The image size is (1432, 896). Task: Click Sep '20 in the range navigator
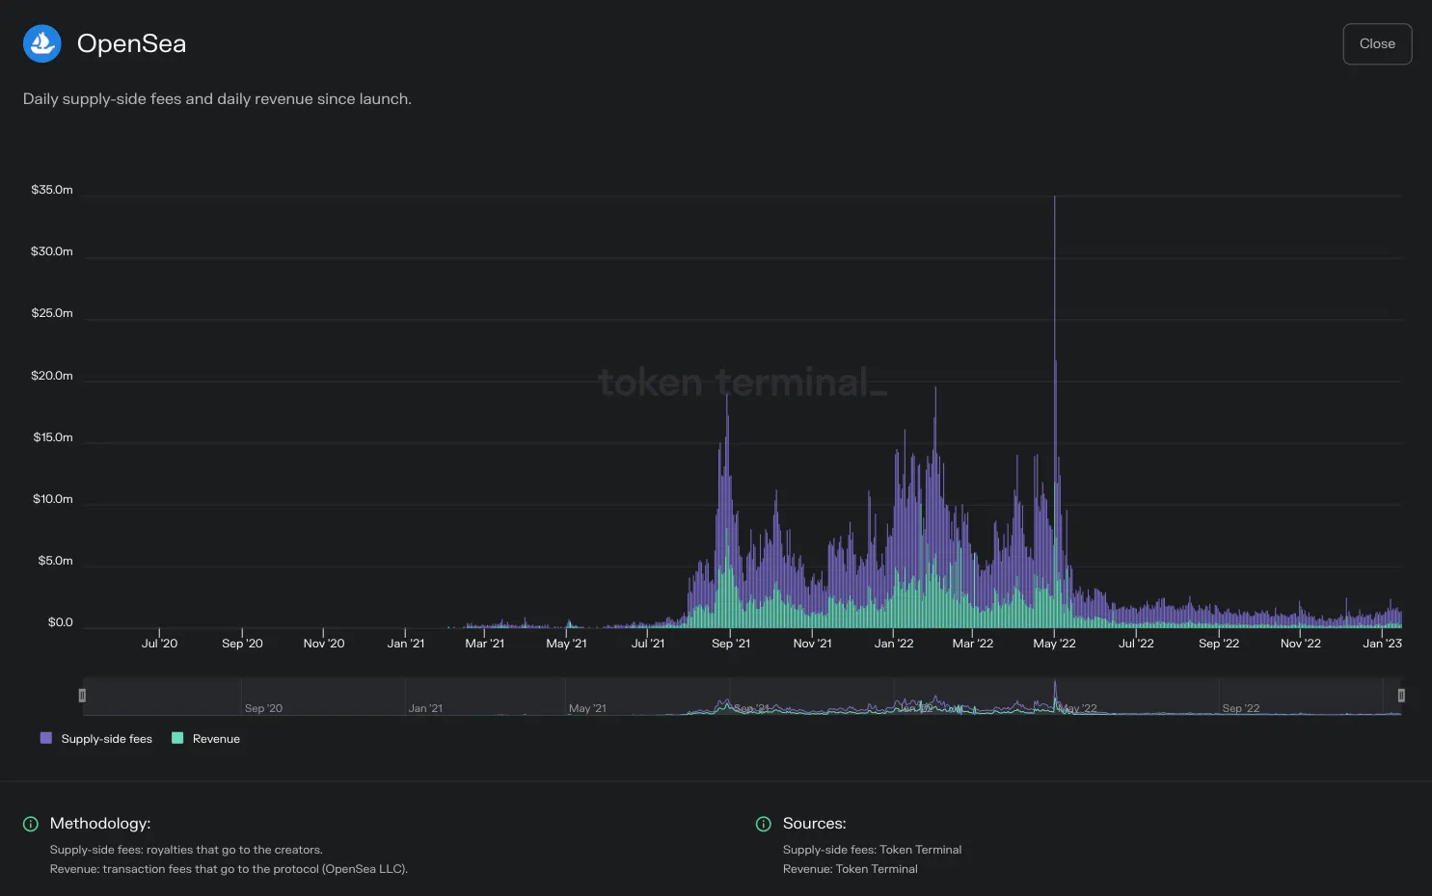pos(263,708)
